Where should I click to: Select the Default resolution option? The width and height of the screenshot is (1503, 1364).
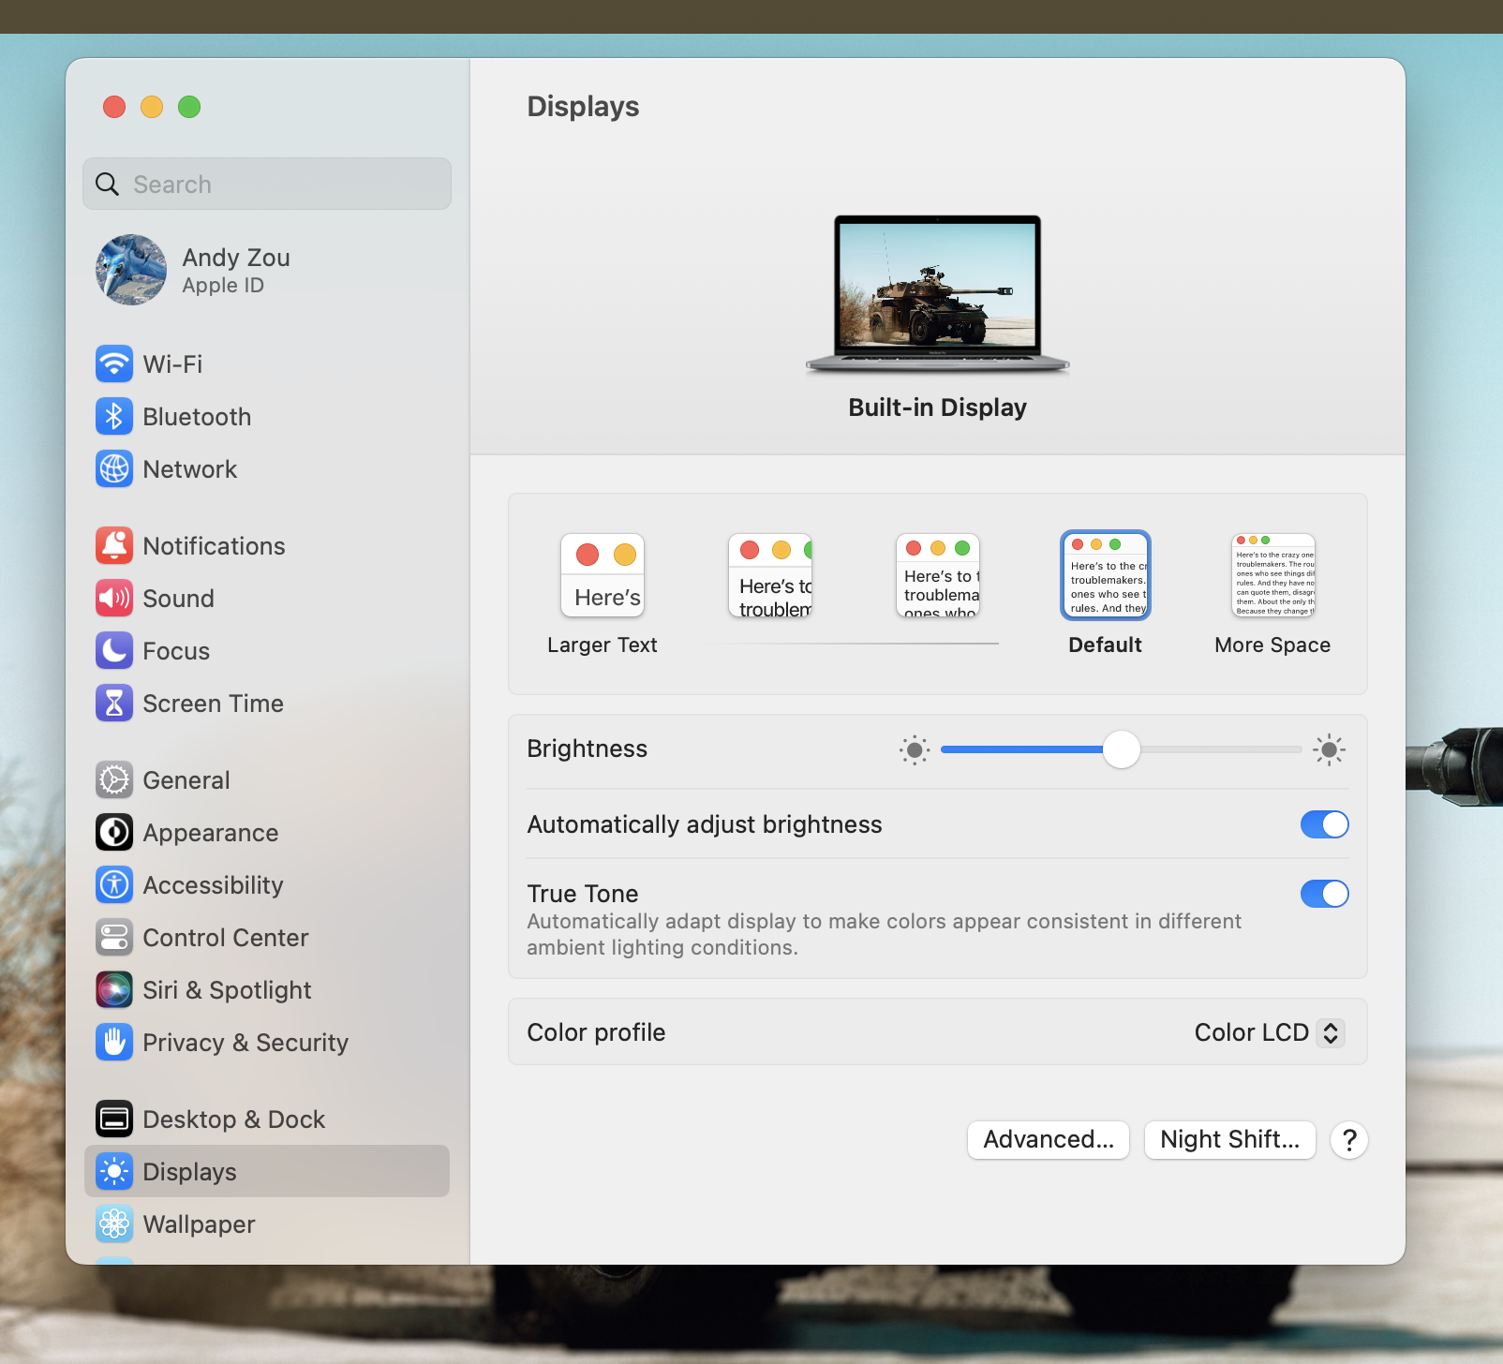(x=1106, y=594)
